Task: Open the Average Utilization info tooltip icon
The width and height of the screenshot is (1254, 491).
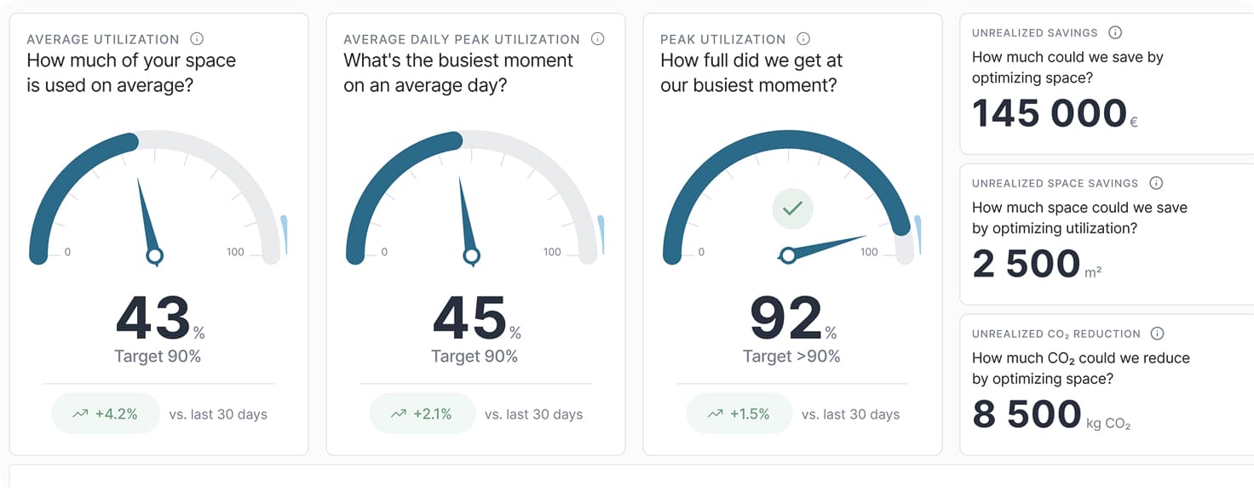Action: point(198,38)
